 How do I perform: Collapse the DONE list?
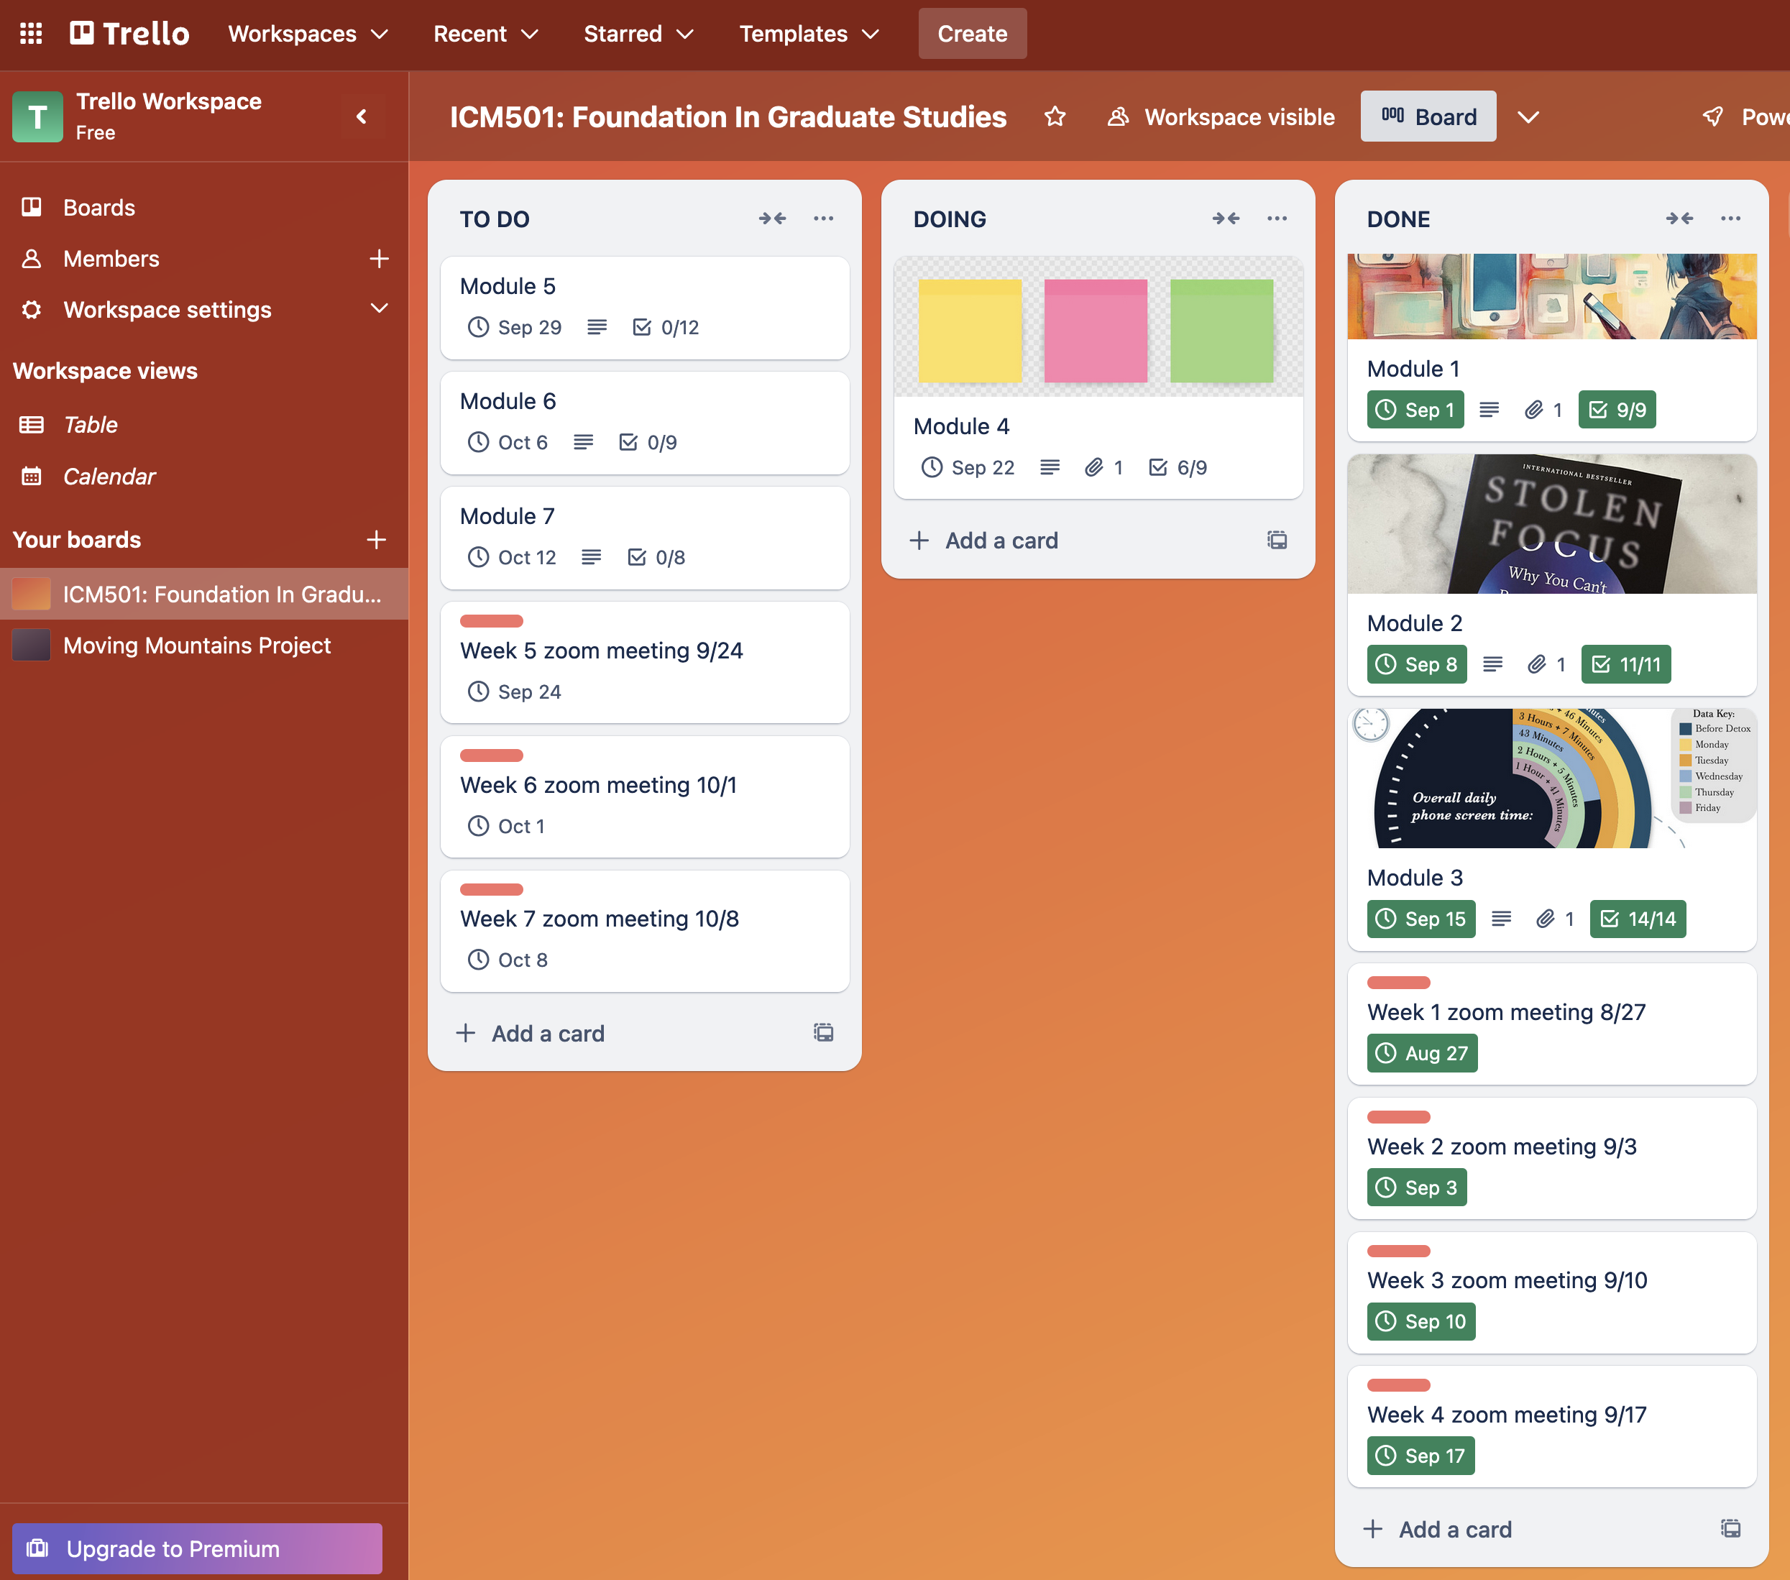(x=1679, y=218)
